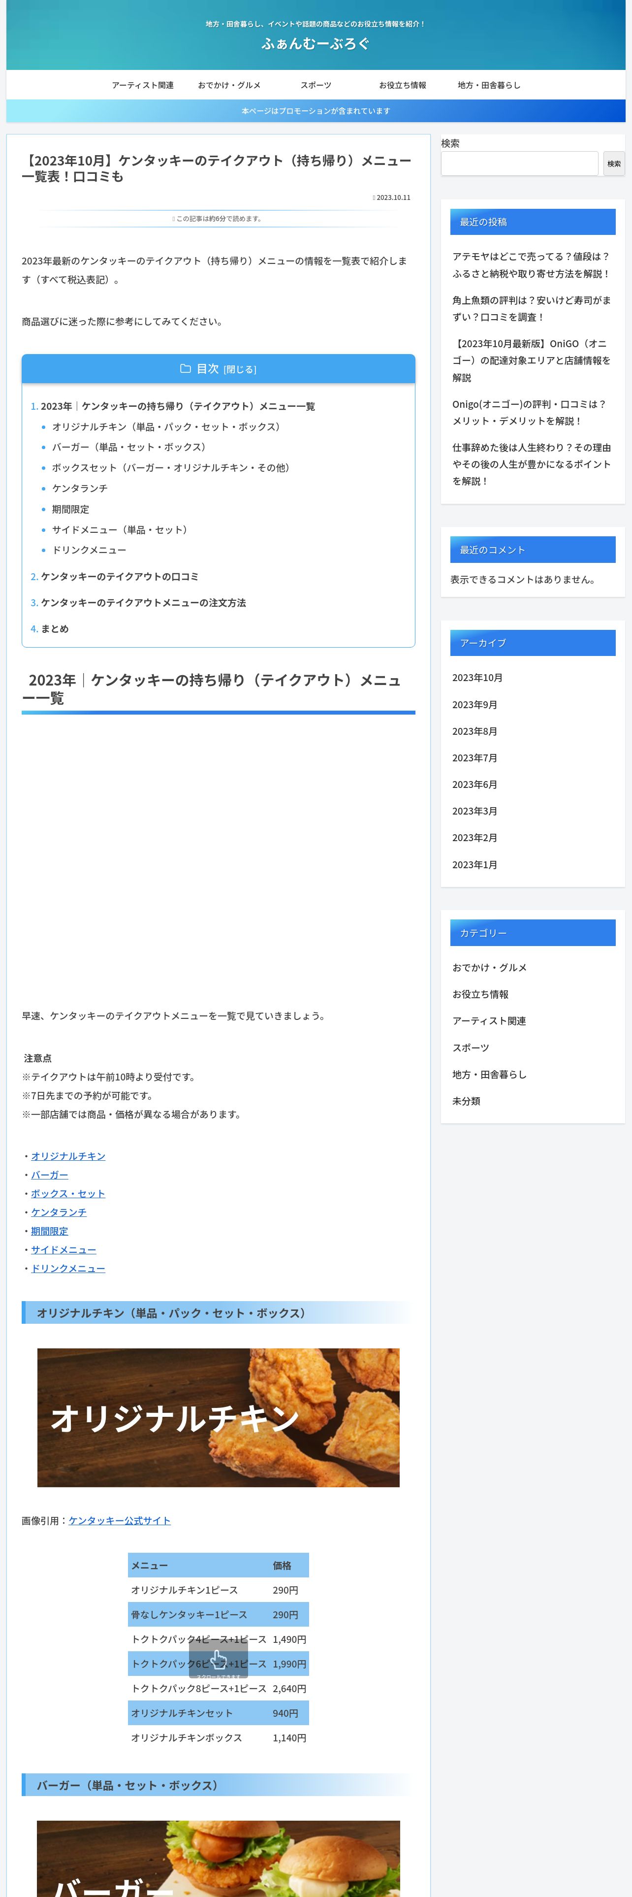Viewport: 632px width, 1897px height.
Task: Click the 検索 search button
Action: 614,164
